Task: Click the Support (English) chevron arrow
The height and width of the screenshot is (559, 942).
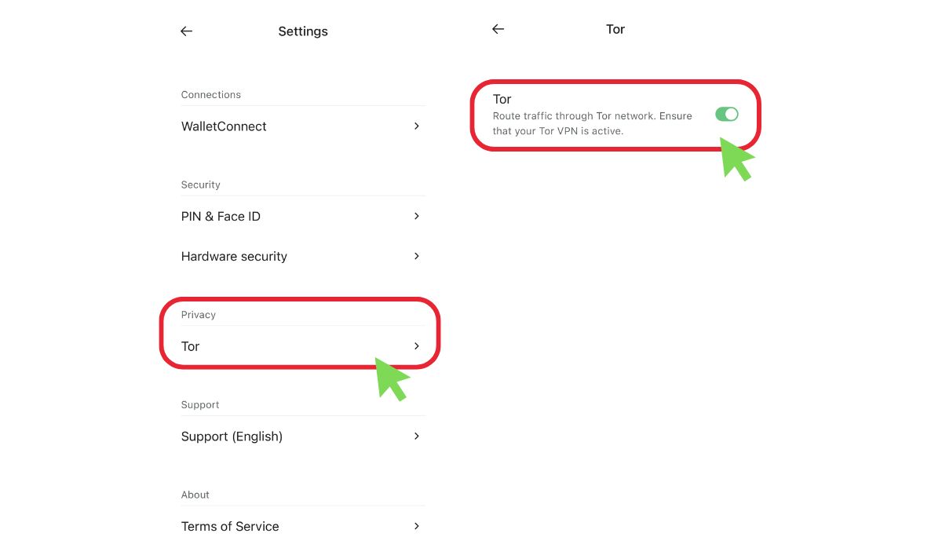Action: pos(417,436)
